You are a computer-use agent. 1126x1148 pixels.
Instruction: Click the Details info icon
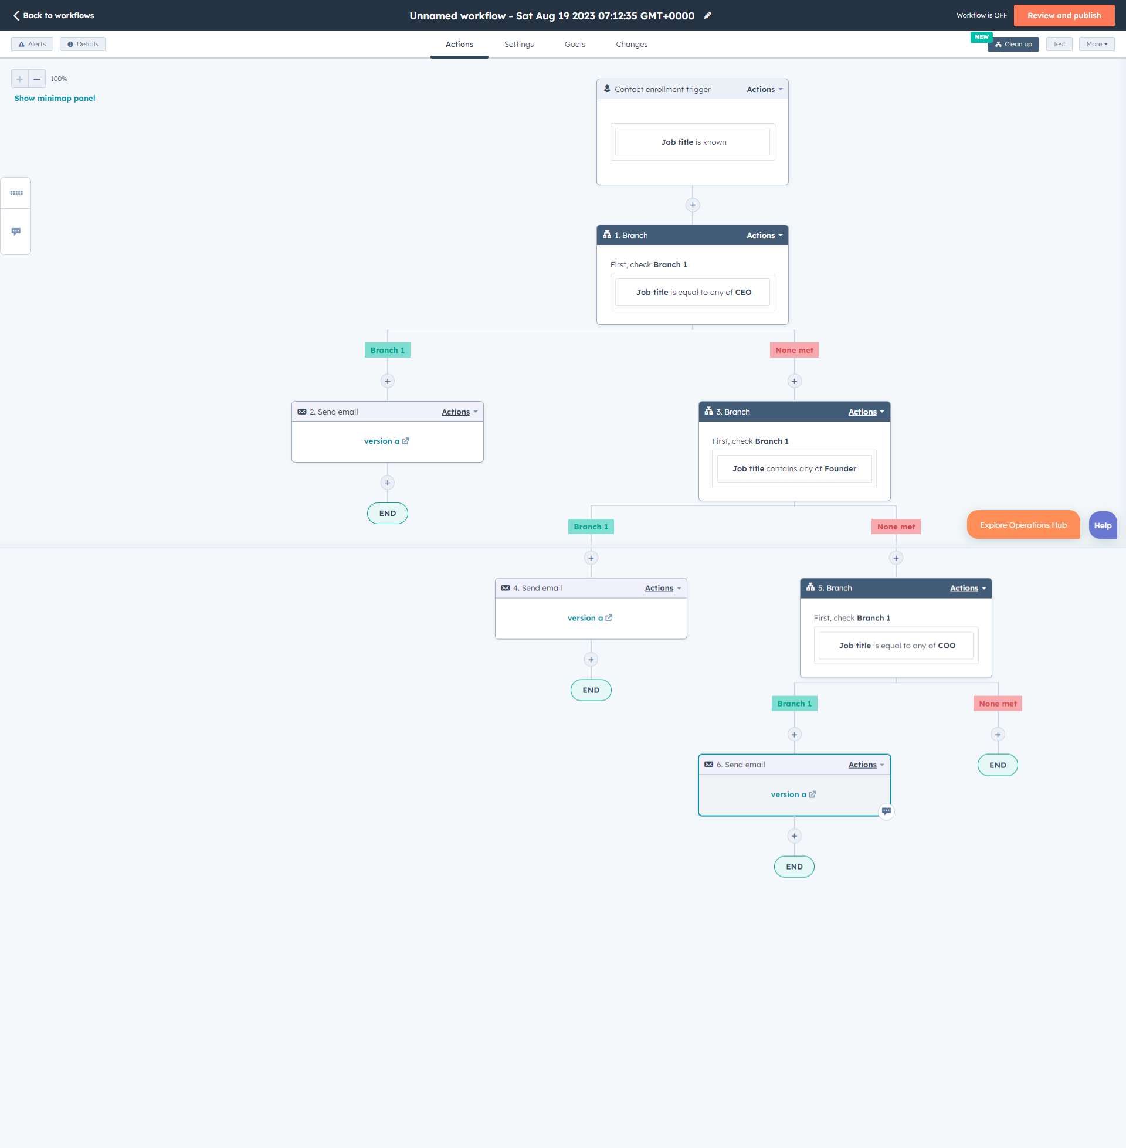(x=70, y=44)
